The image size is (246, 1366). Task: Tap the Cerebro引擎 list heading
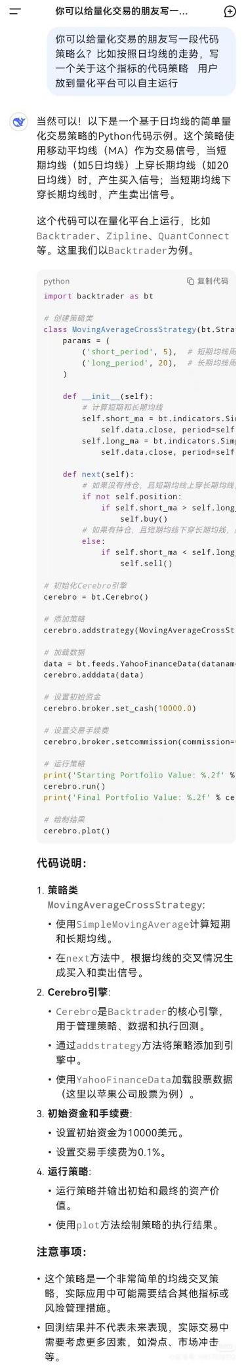[x=79, y=993]
